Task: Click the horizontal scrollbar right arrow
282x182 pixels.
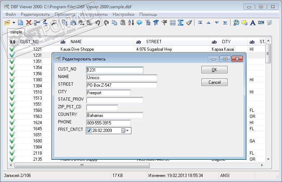Action: pyautogui.click(x=262, y=165)
